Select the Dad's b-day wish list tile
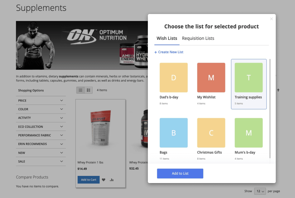 click(173, 78)
